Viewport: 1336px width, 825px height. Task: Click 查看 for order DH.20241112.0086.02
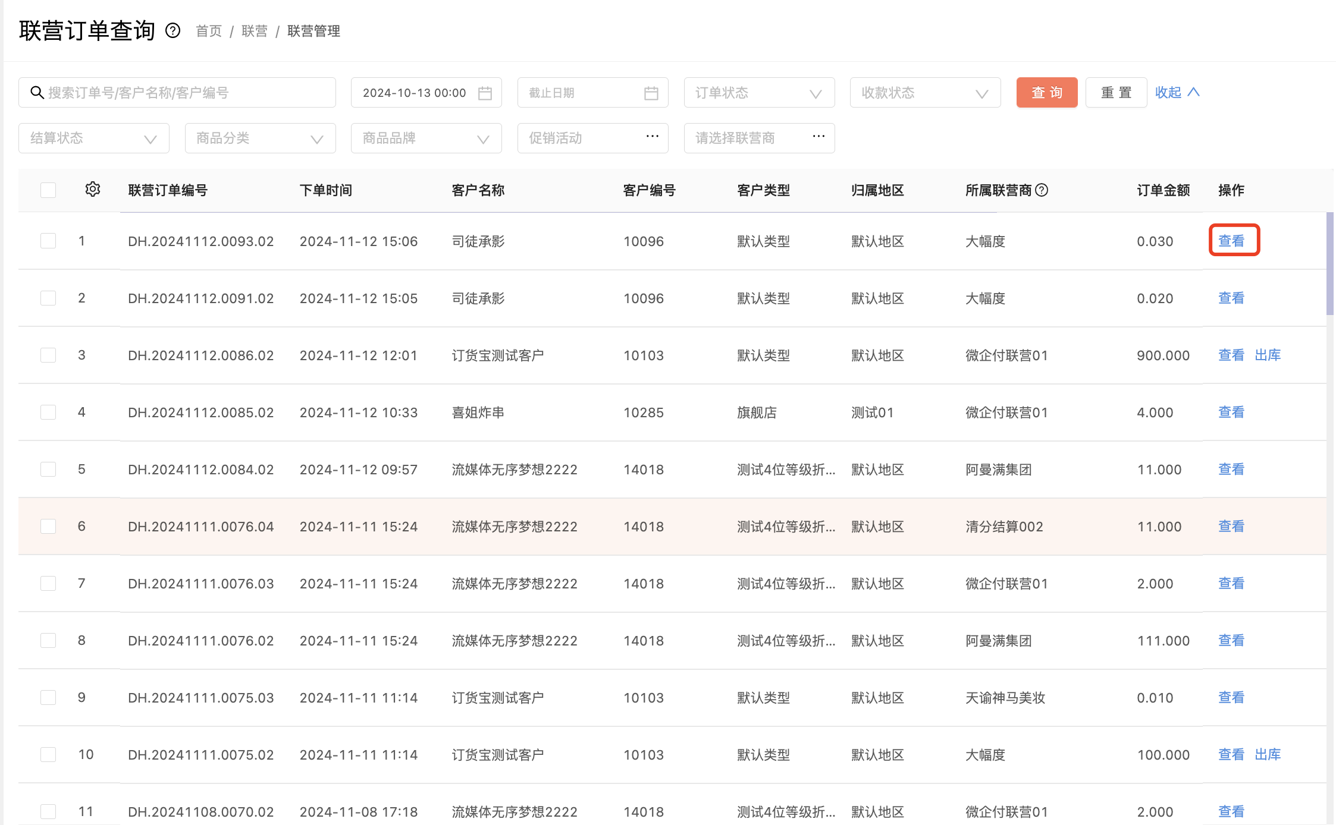pyautogui.click(x=1231, y=355)
